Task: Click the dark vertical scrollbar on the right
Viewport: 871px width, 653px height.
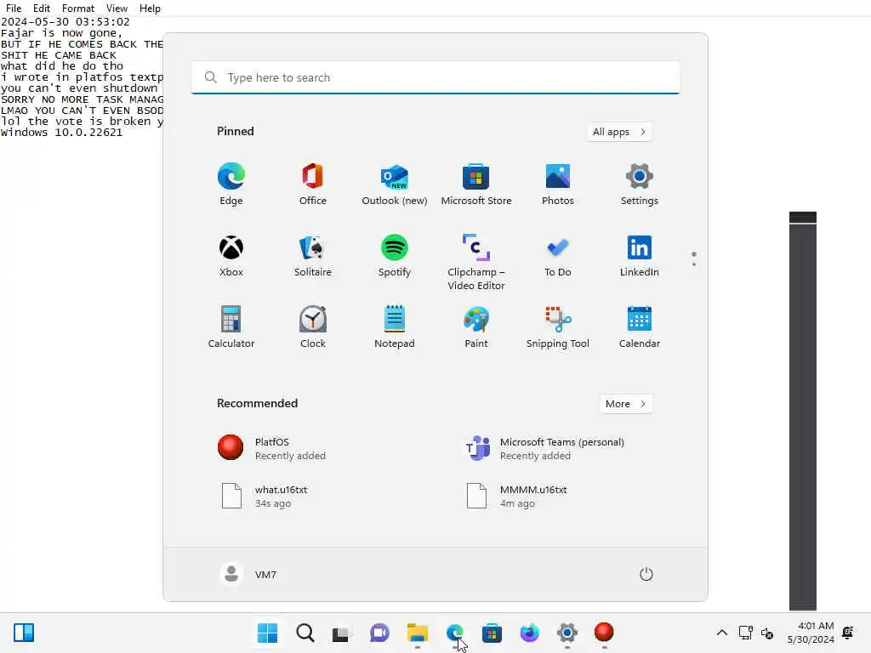Action: coord(803,411)
